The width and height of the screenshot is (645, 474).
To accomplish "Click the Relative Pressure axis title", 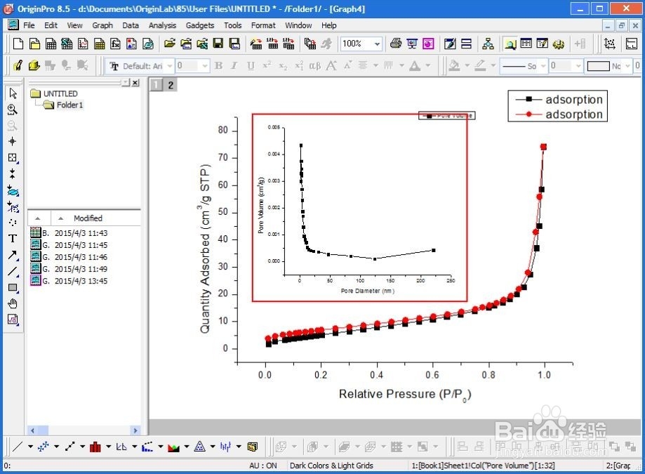I will 405,395.
